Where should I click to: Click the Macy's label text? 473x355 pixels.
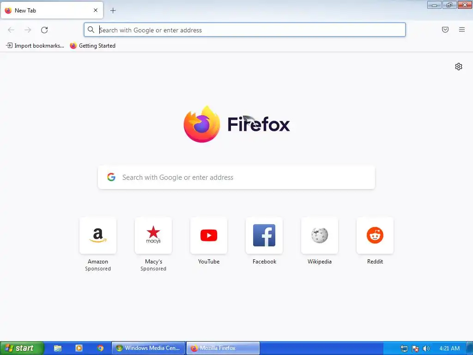pos(153,262)
